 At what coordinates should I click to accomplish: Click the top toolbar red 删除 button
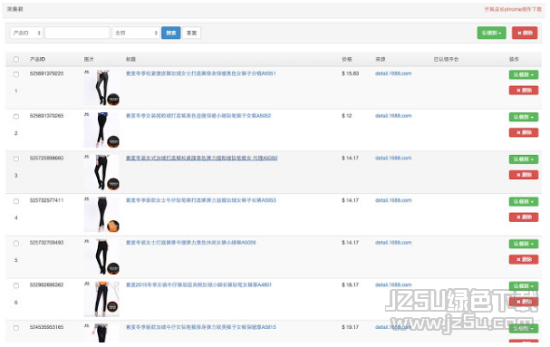tap(525, 33)
